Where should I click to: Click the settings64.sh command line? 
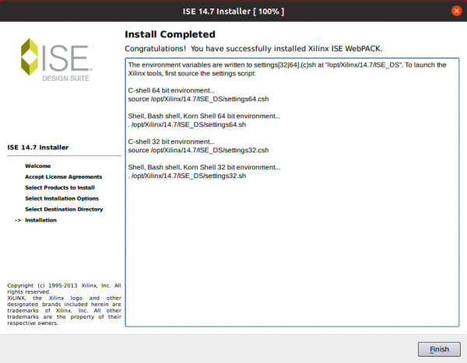(187, 124)
